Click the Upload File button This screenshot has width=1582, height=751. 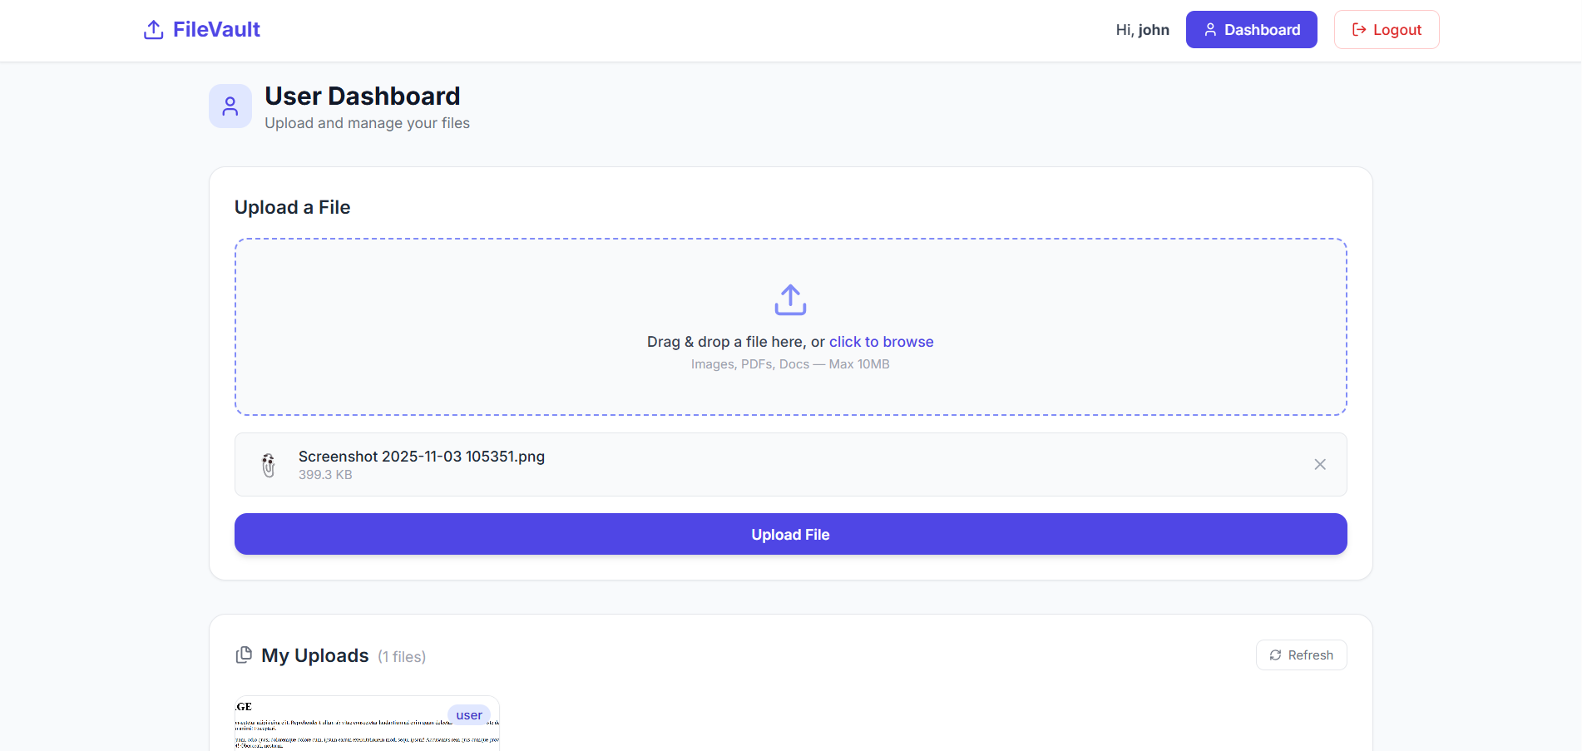click(x=790, y=534)
